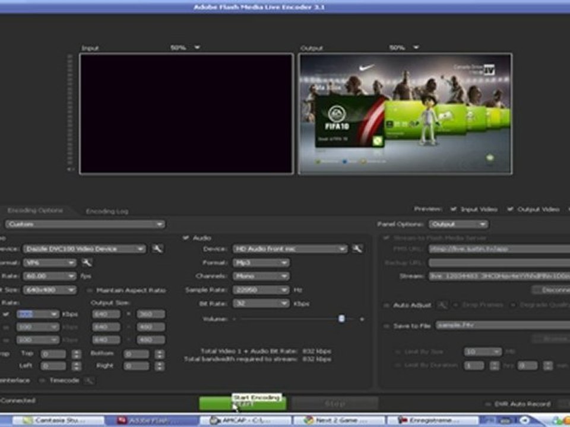The width and height of the screenshot is (570, 427).
Task: Switch to Encoding Options tab
Action: (x=35, y=211)
